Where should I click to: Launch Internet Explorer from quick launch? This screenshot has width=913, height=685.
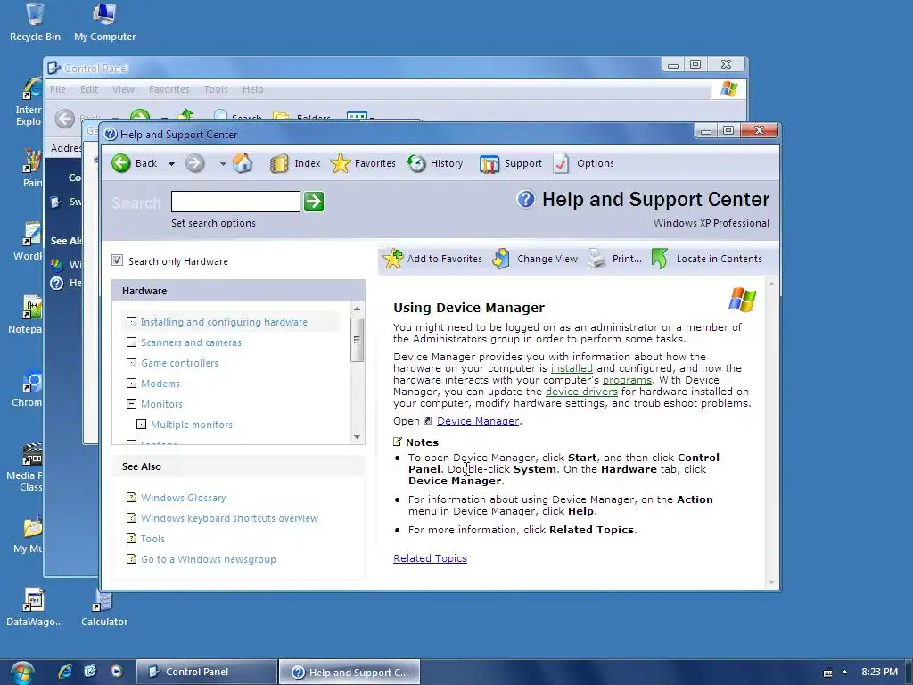tap(64, 672)
